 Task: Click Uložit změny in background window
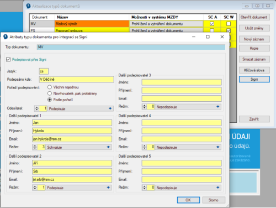coord(254,28)
